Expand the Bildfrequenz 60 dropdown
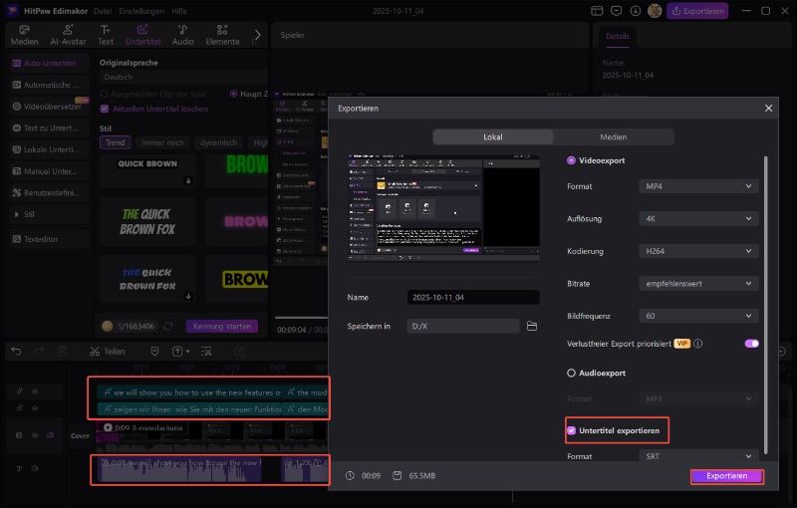Viewport: 797px width, 508px height. [697, 315]
